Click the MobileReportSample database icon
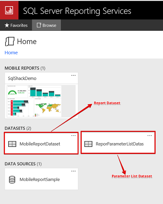Screen dimensions: 163x204 pyautogui.click(x=12, y=180)
